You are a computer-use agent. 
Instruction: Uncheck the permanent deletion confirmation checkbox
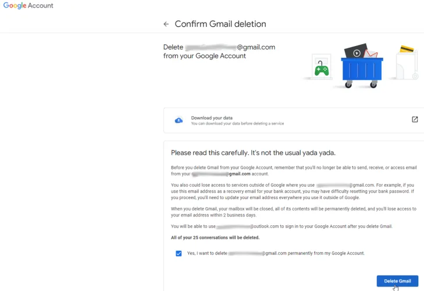coord(179,254)
